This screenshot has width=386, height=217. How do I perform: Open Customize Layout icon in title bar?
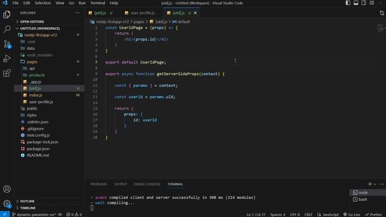coord(372,3)
